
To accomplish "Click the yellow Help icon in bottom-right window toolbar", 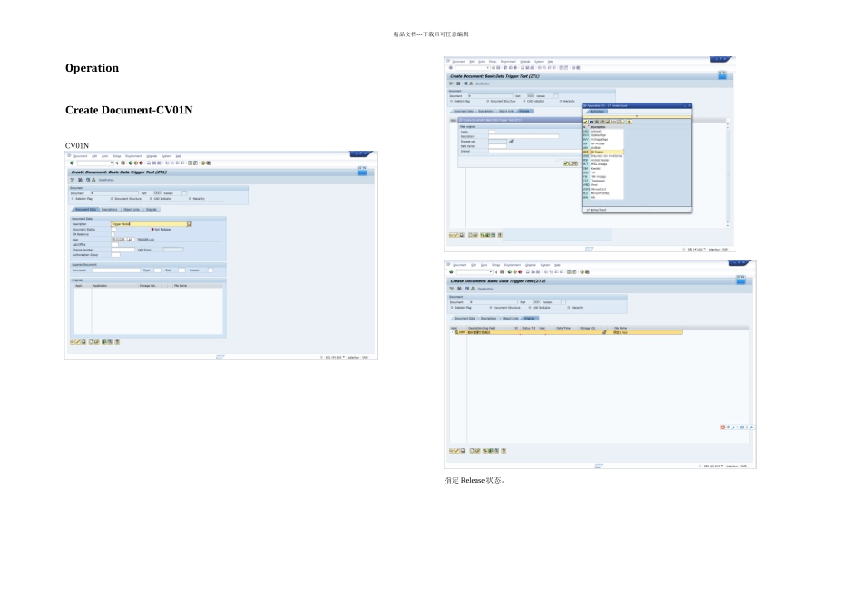I will 583,271.
